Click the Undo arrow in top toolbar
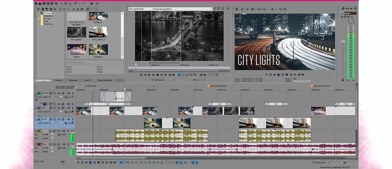The width and height of the screenshot is (392, 169). coord(76,3)
